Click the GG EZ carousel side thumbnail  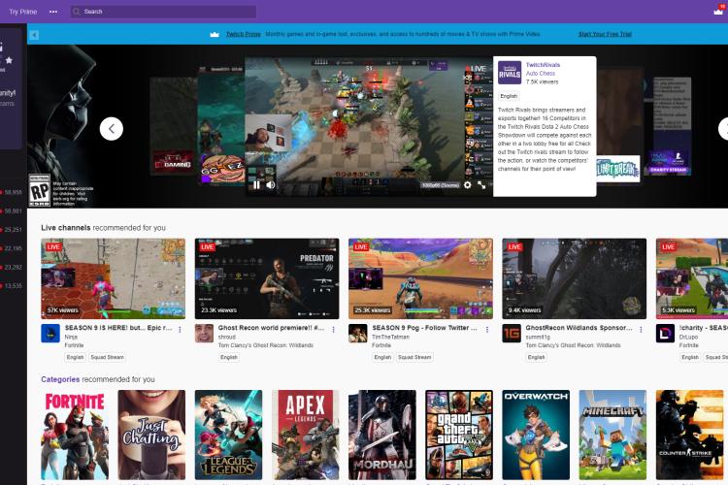click(x=221, y=124)
